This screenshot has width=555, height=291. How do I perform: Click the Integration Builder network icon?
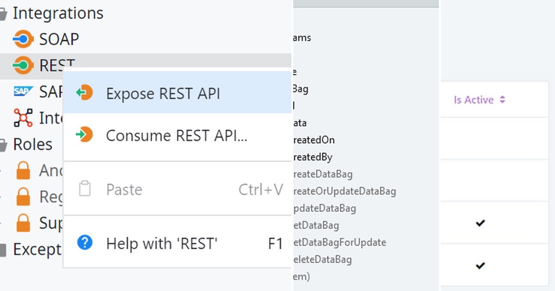click(23, 118)
